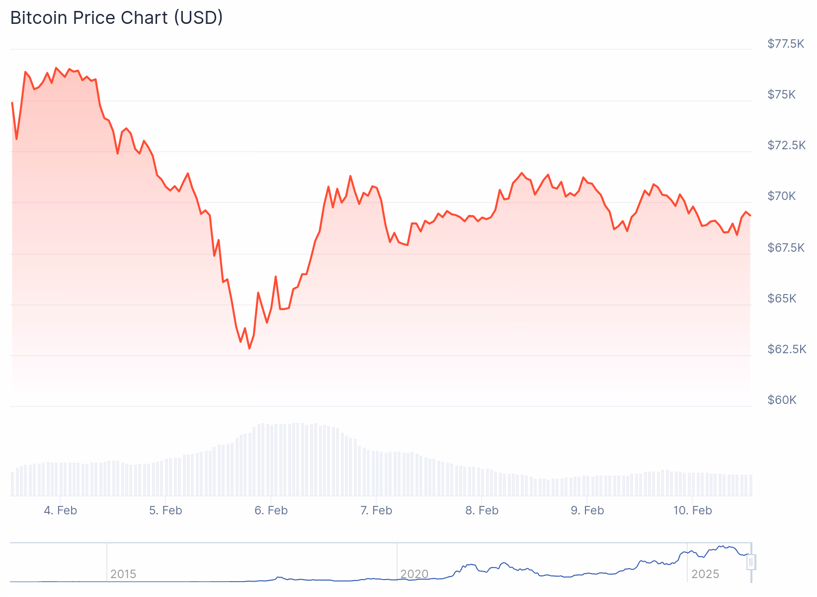Click the Bitcoin Price Chart (USD) title
817x597 pixels.
pos(117,18)
